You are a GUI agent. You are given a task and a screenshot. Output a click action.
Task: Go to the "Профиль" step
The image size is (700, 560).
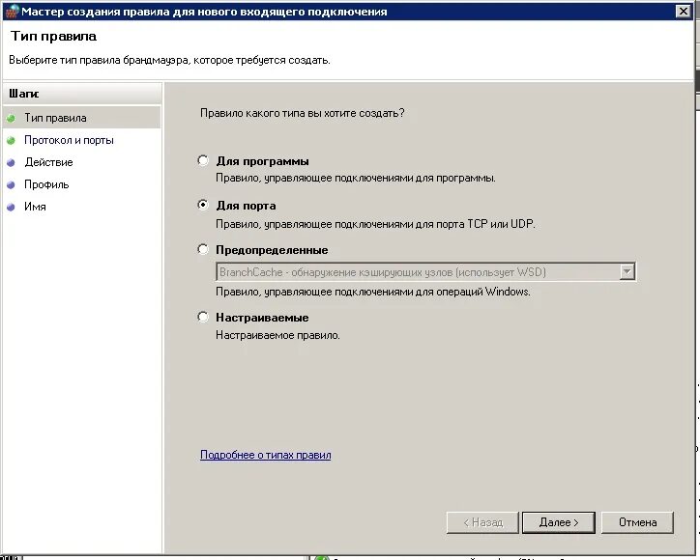click(x=46, y=184)
